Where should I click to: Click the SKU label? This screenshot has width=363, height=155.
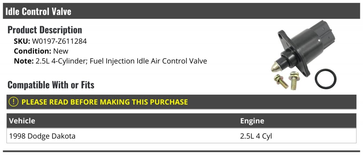pyautogui.click(x=22, y=41)
